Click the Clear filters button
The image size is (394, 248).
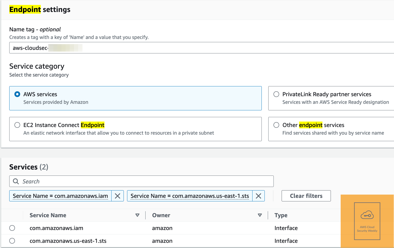tap(306, 196)
